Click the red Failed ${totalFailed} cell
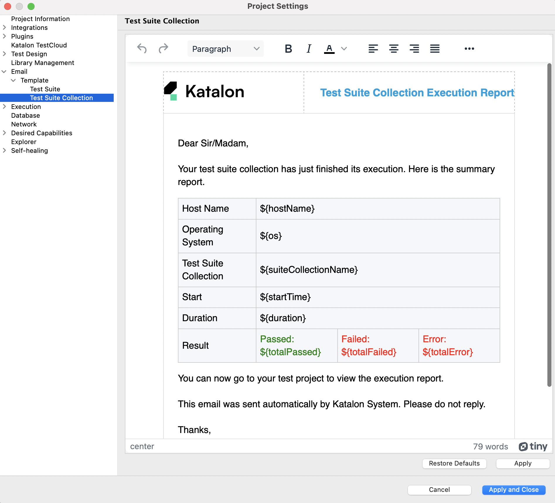555x503 pixels. 378,345
